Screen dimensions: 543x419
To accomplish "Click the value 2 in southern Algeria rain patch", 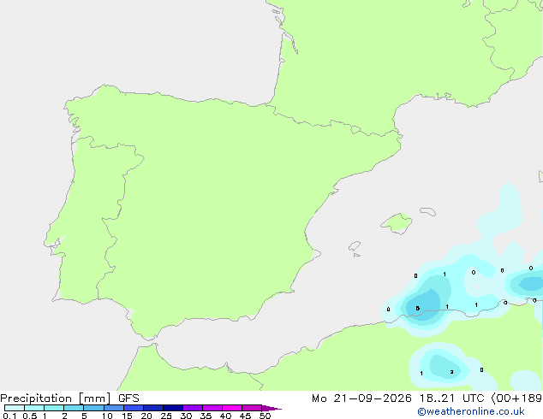I will (451, 372).
